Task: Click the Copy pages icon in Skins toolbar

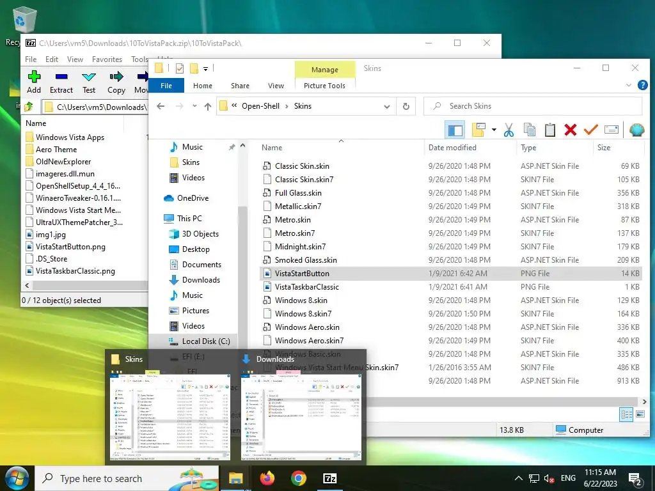Action: (x=529, y=130)
